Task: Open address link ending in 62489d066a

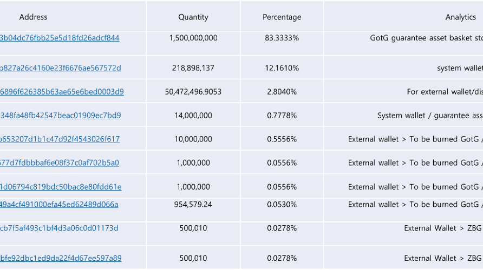Action: pyautogui.click(x=59, y=204)
